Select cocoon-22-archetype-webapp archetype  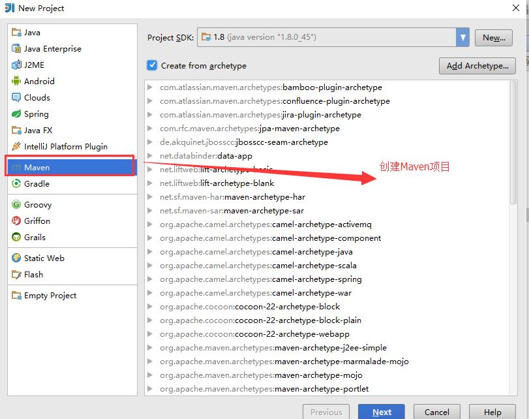pos(254,334)
